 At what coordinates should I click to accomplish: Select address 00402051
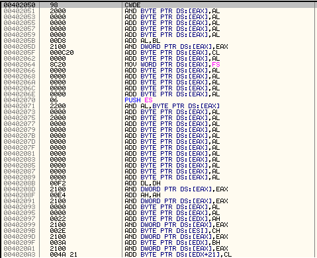tap(19, 11)
